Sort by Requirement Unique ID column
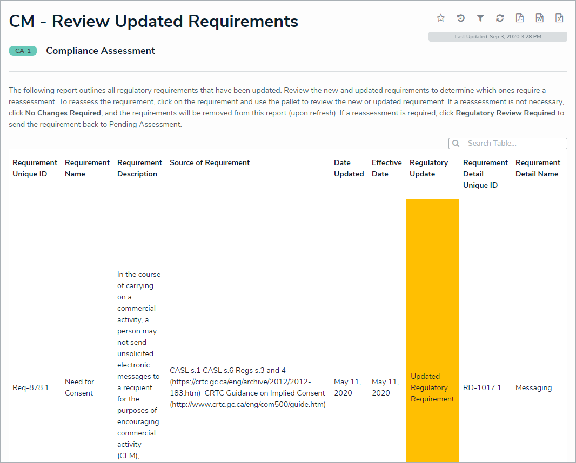The height and width of the screenshot is (463, 576). pos(35,168)
